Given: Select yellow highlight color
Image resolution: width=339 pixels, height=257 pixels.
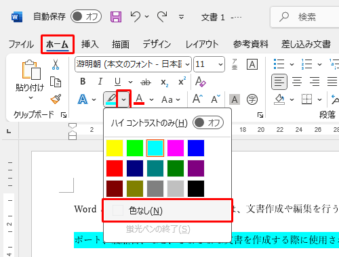Looking at the screenshot, I should tap(115, 148).
